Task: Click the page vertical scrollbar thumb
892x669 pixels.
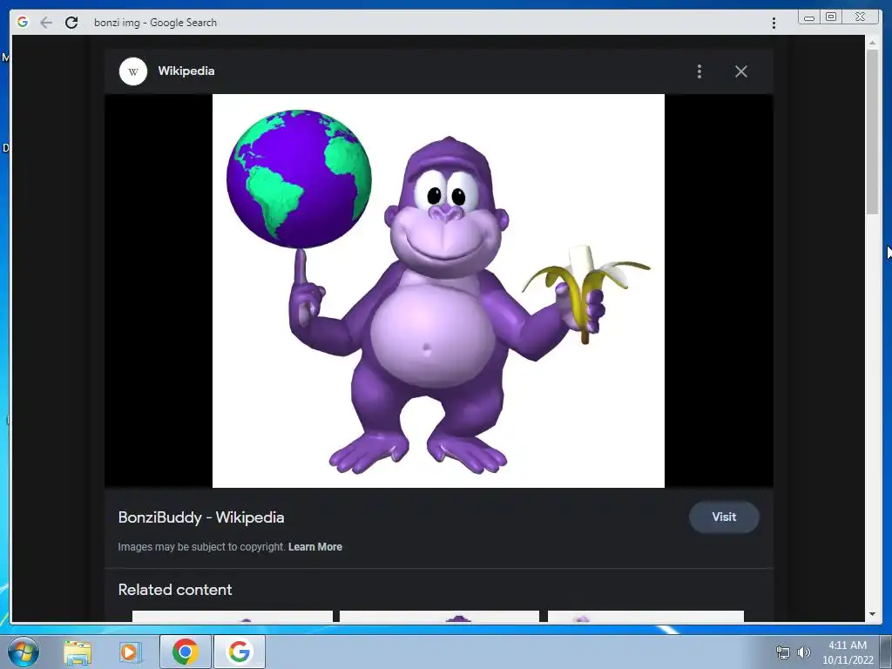Action: 872,132
